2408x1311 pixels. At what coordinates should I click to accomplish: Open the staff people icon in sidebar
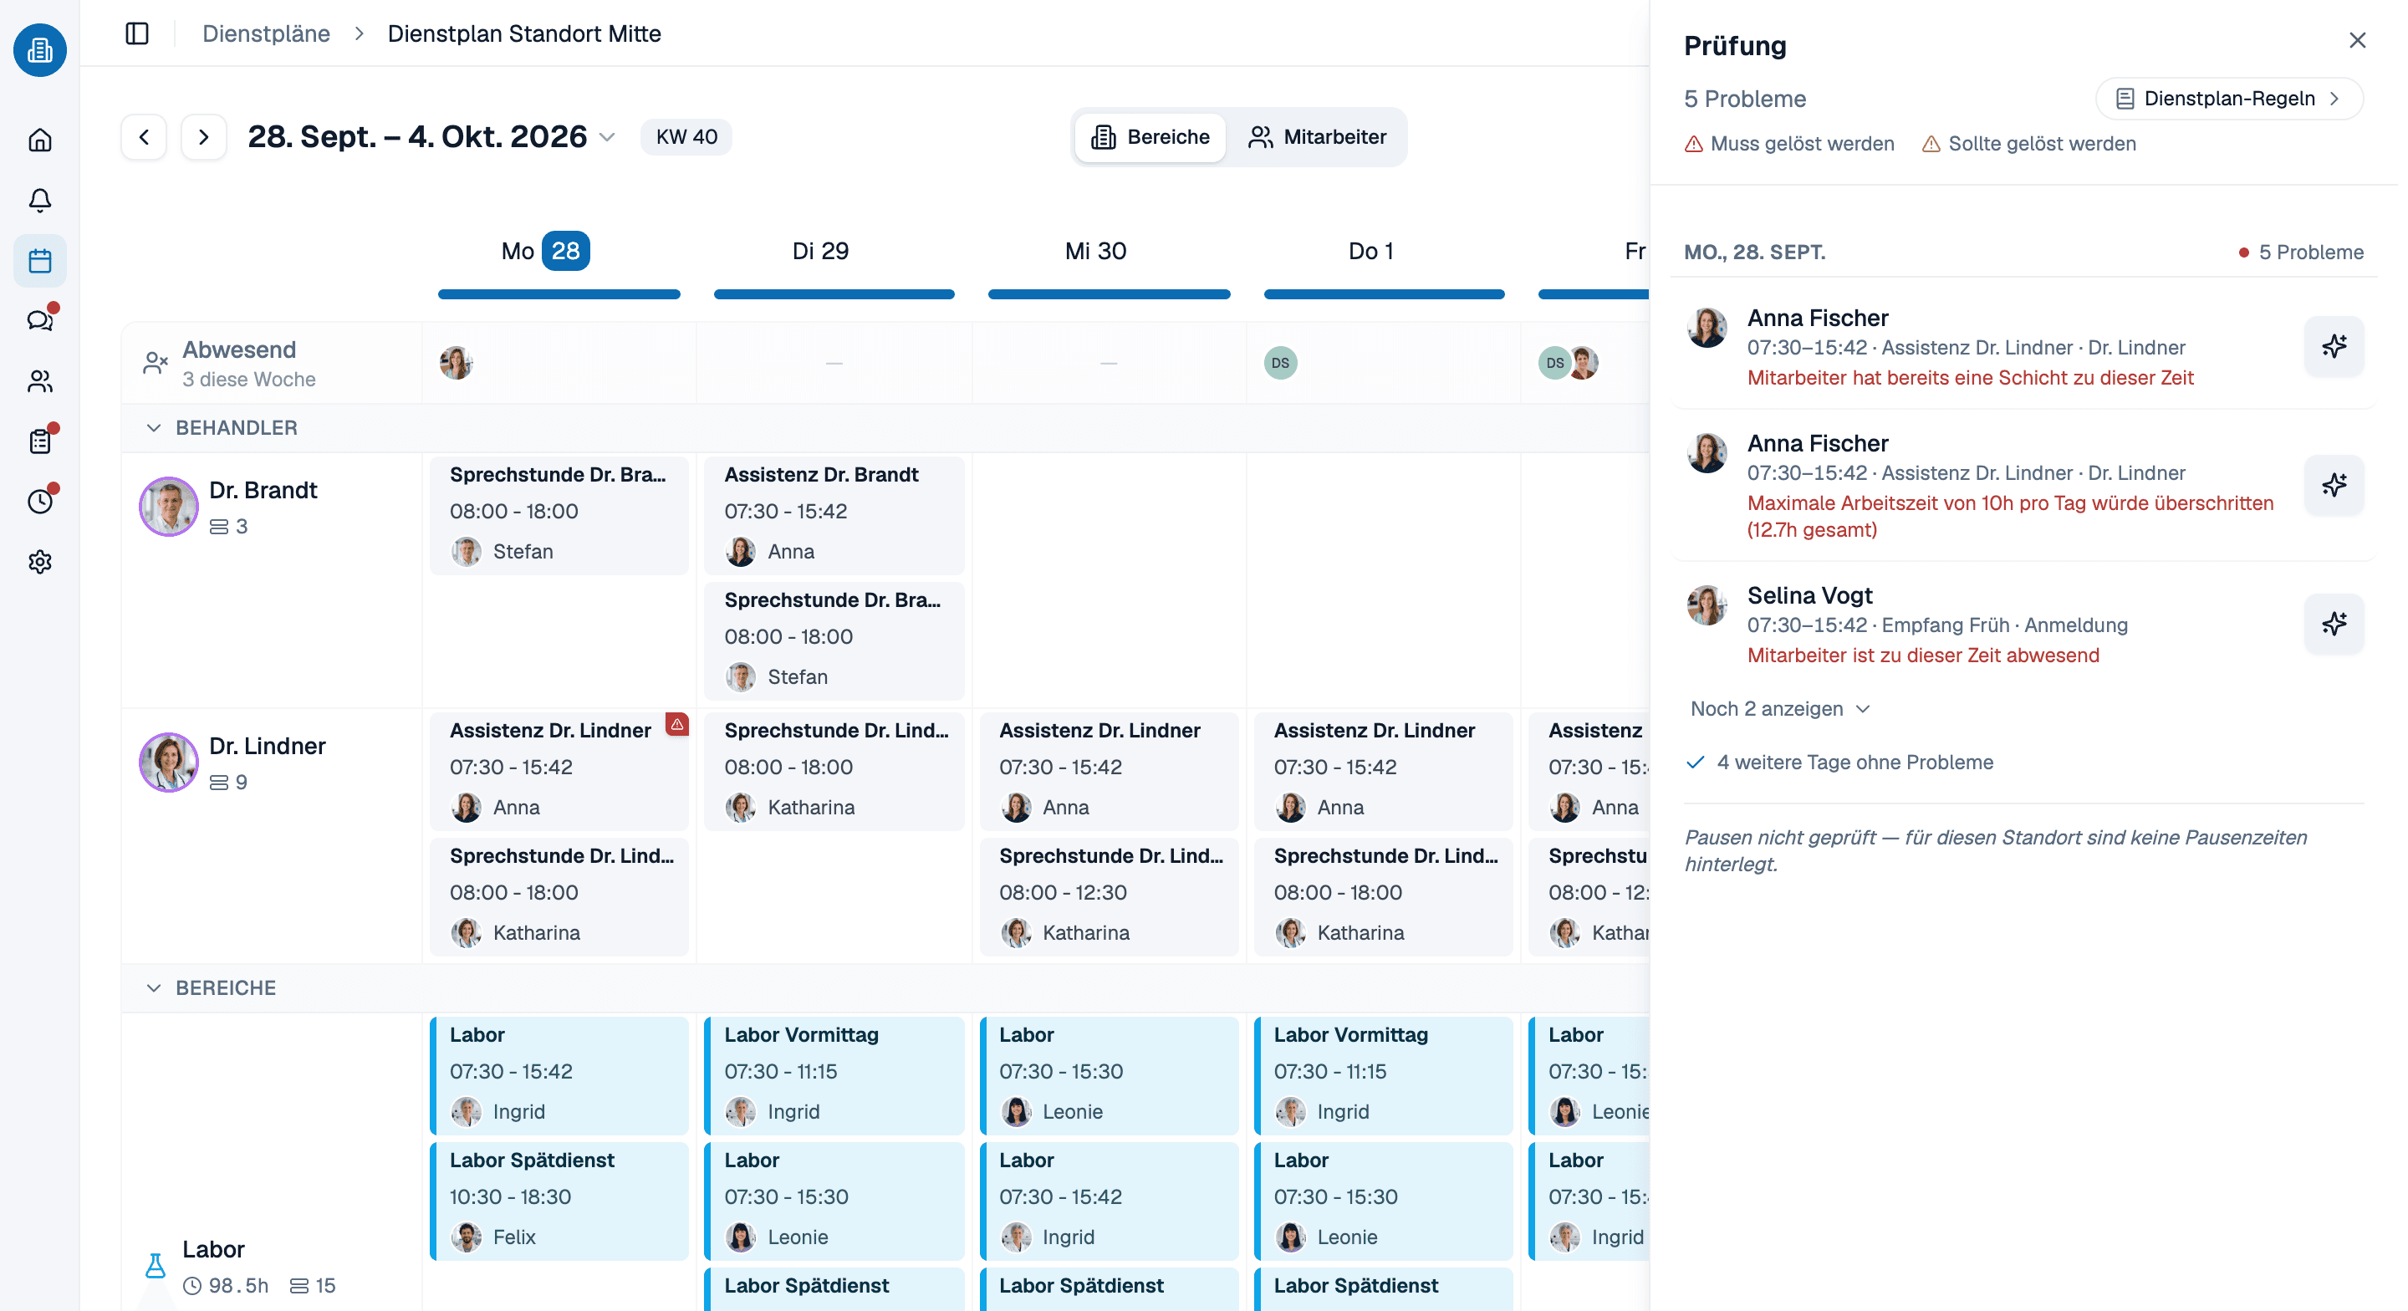point(40,381)
